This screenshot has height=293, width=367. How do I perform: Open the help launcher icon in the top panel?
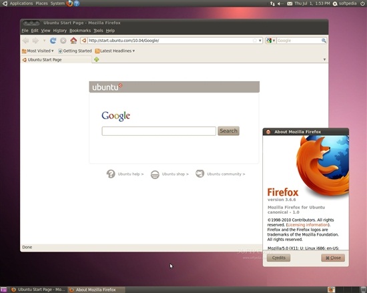point(77,3)
